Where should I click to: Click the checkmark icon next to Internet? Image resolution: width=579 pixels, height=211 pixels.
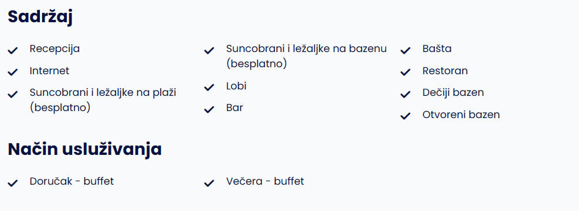(13, 72)
